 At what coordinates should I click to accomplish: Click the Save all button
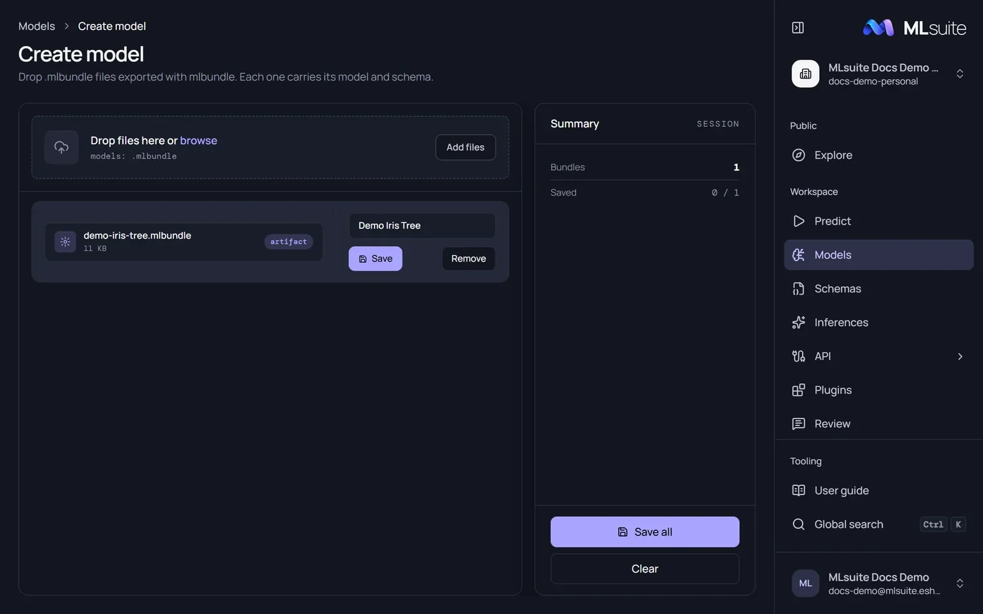pyautogui.click(x=644, y=532)
